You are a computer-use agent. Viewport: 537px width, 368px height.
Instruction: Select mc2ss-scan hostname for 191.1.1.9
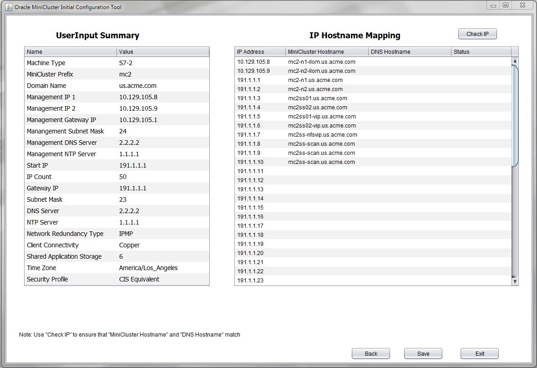click(321, 153)
